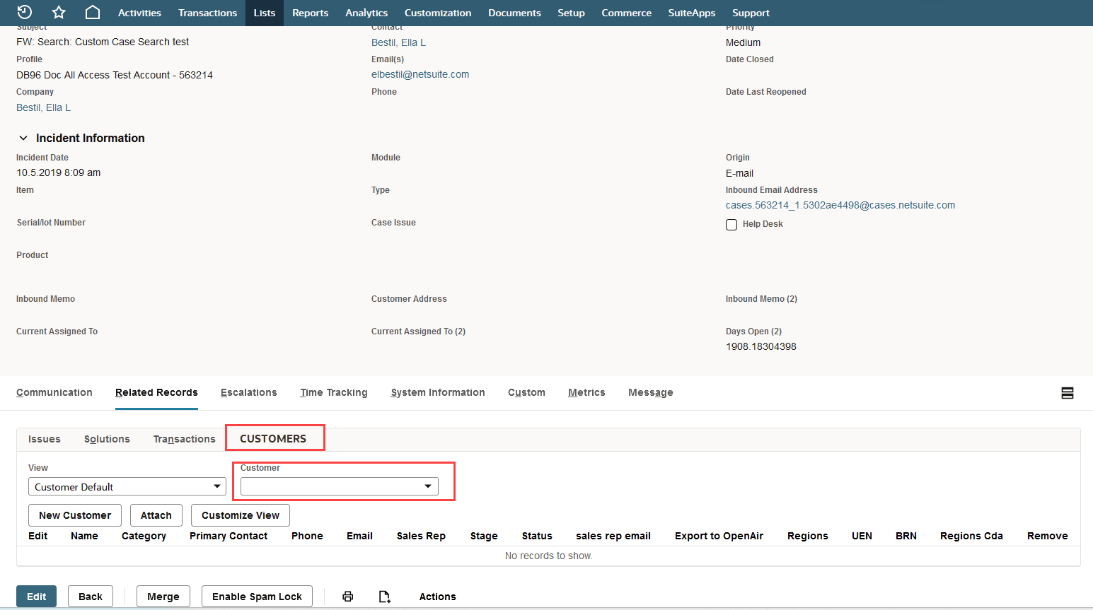Viewport: 1093px width, 610px height.
Task: Switch to the Communication tab
Action: click(54, 392)
